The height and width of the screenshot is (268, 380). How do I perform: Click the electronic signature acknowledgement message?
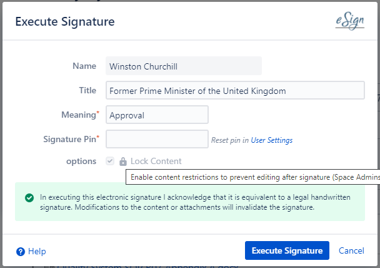point(195,202)
